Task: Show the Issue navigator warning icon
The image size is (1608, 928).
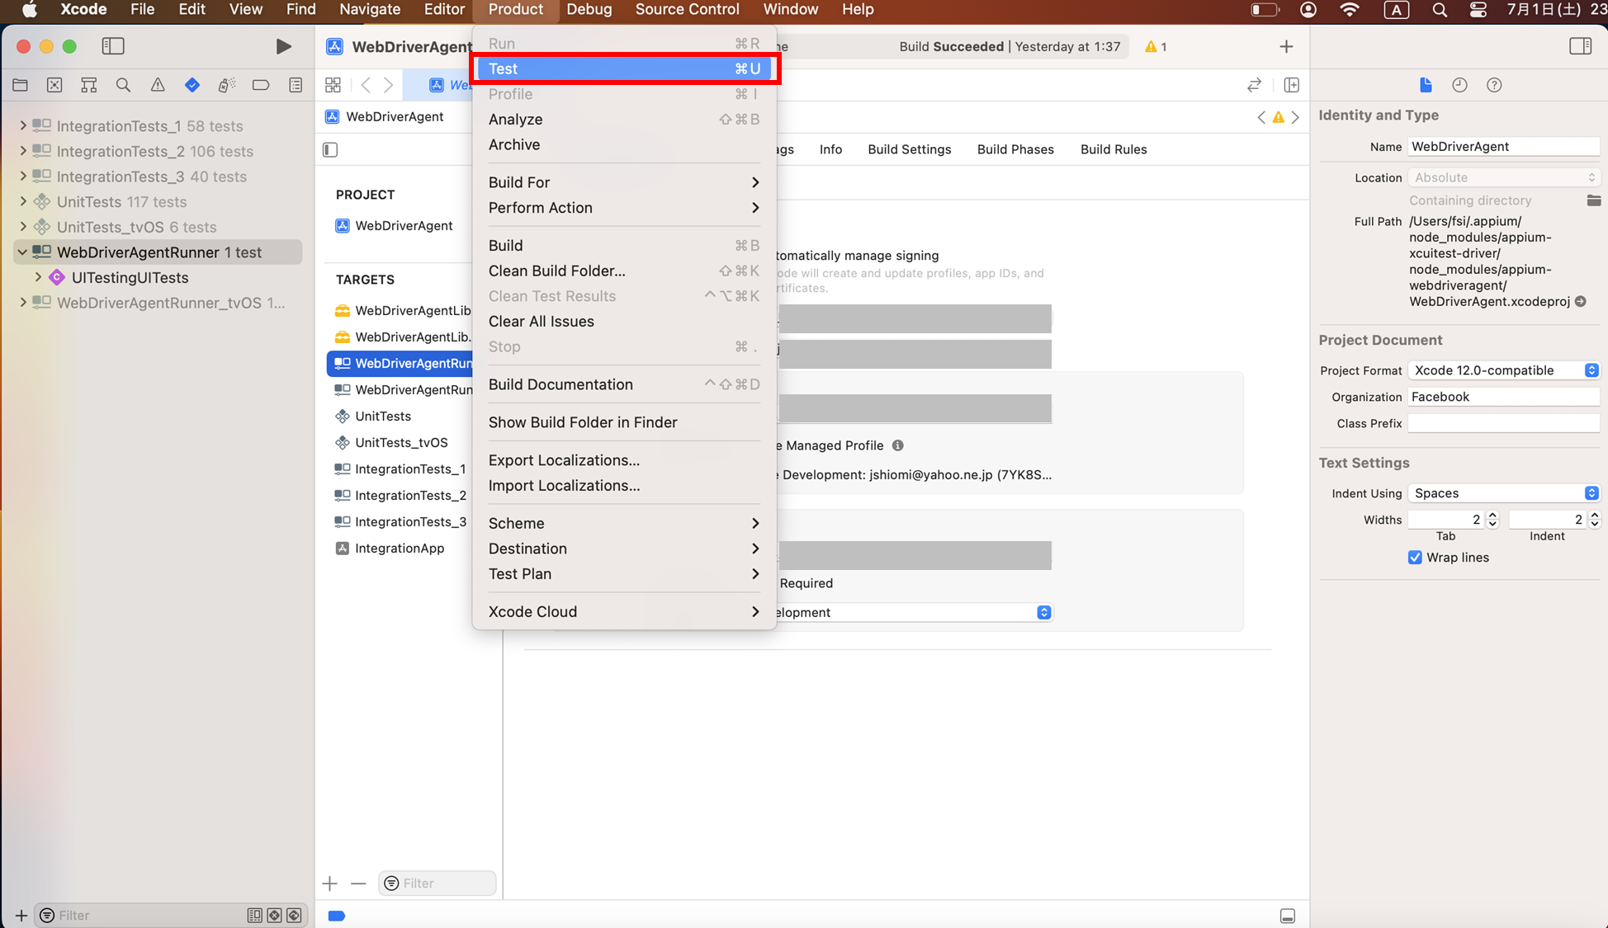Action: 157,85
